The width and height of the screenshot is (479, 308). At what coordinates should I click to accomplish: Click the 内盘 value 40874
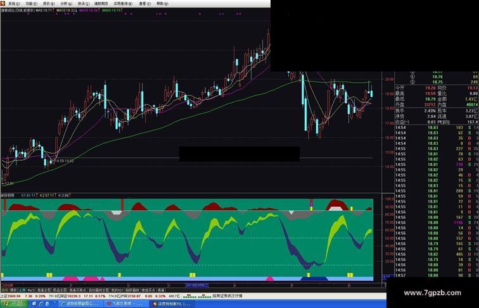click(471, 104)
